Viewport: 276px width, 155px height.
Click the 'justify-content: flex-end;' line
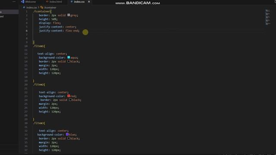click(59, 31)
